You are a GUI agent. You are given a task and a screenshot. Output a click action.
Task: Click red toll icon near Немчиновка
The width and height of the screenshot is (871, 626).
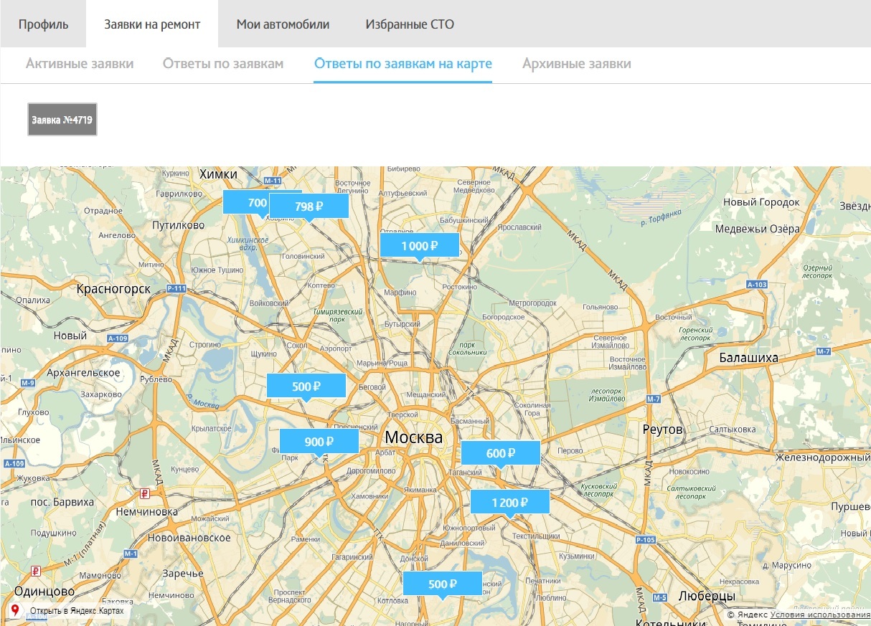[146, 493]
